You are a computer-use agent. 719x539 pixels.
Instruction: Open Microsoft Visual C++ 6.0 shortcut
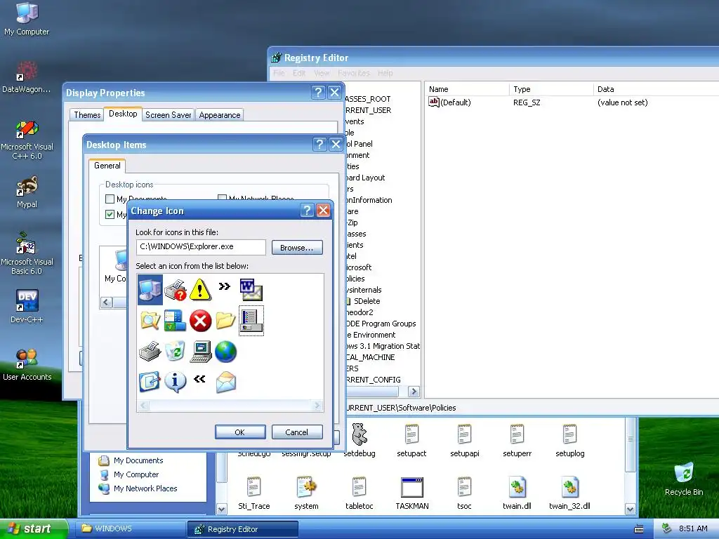coord(27,140)
